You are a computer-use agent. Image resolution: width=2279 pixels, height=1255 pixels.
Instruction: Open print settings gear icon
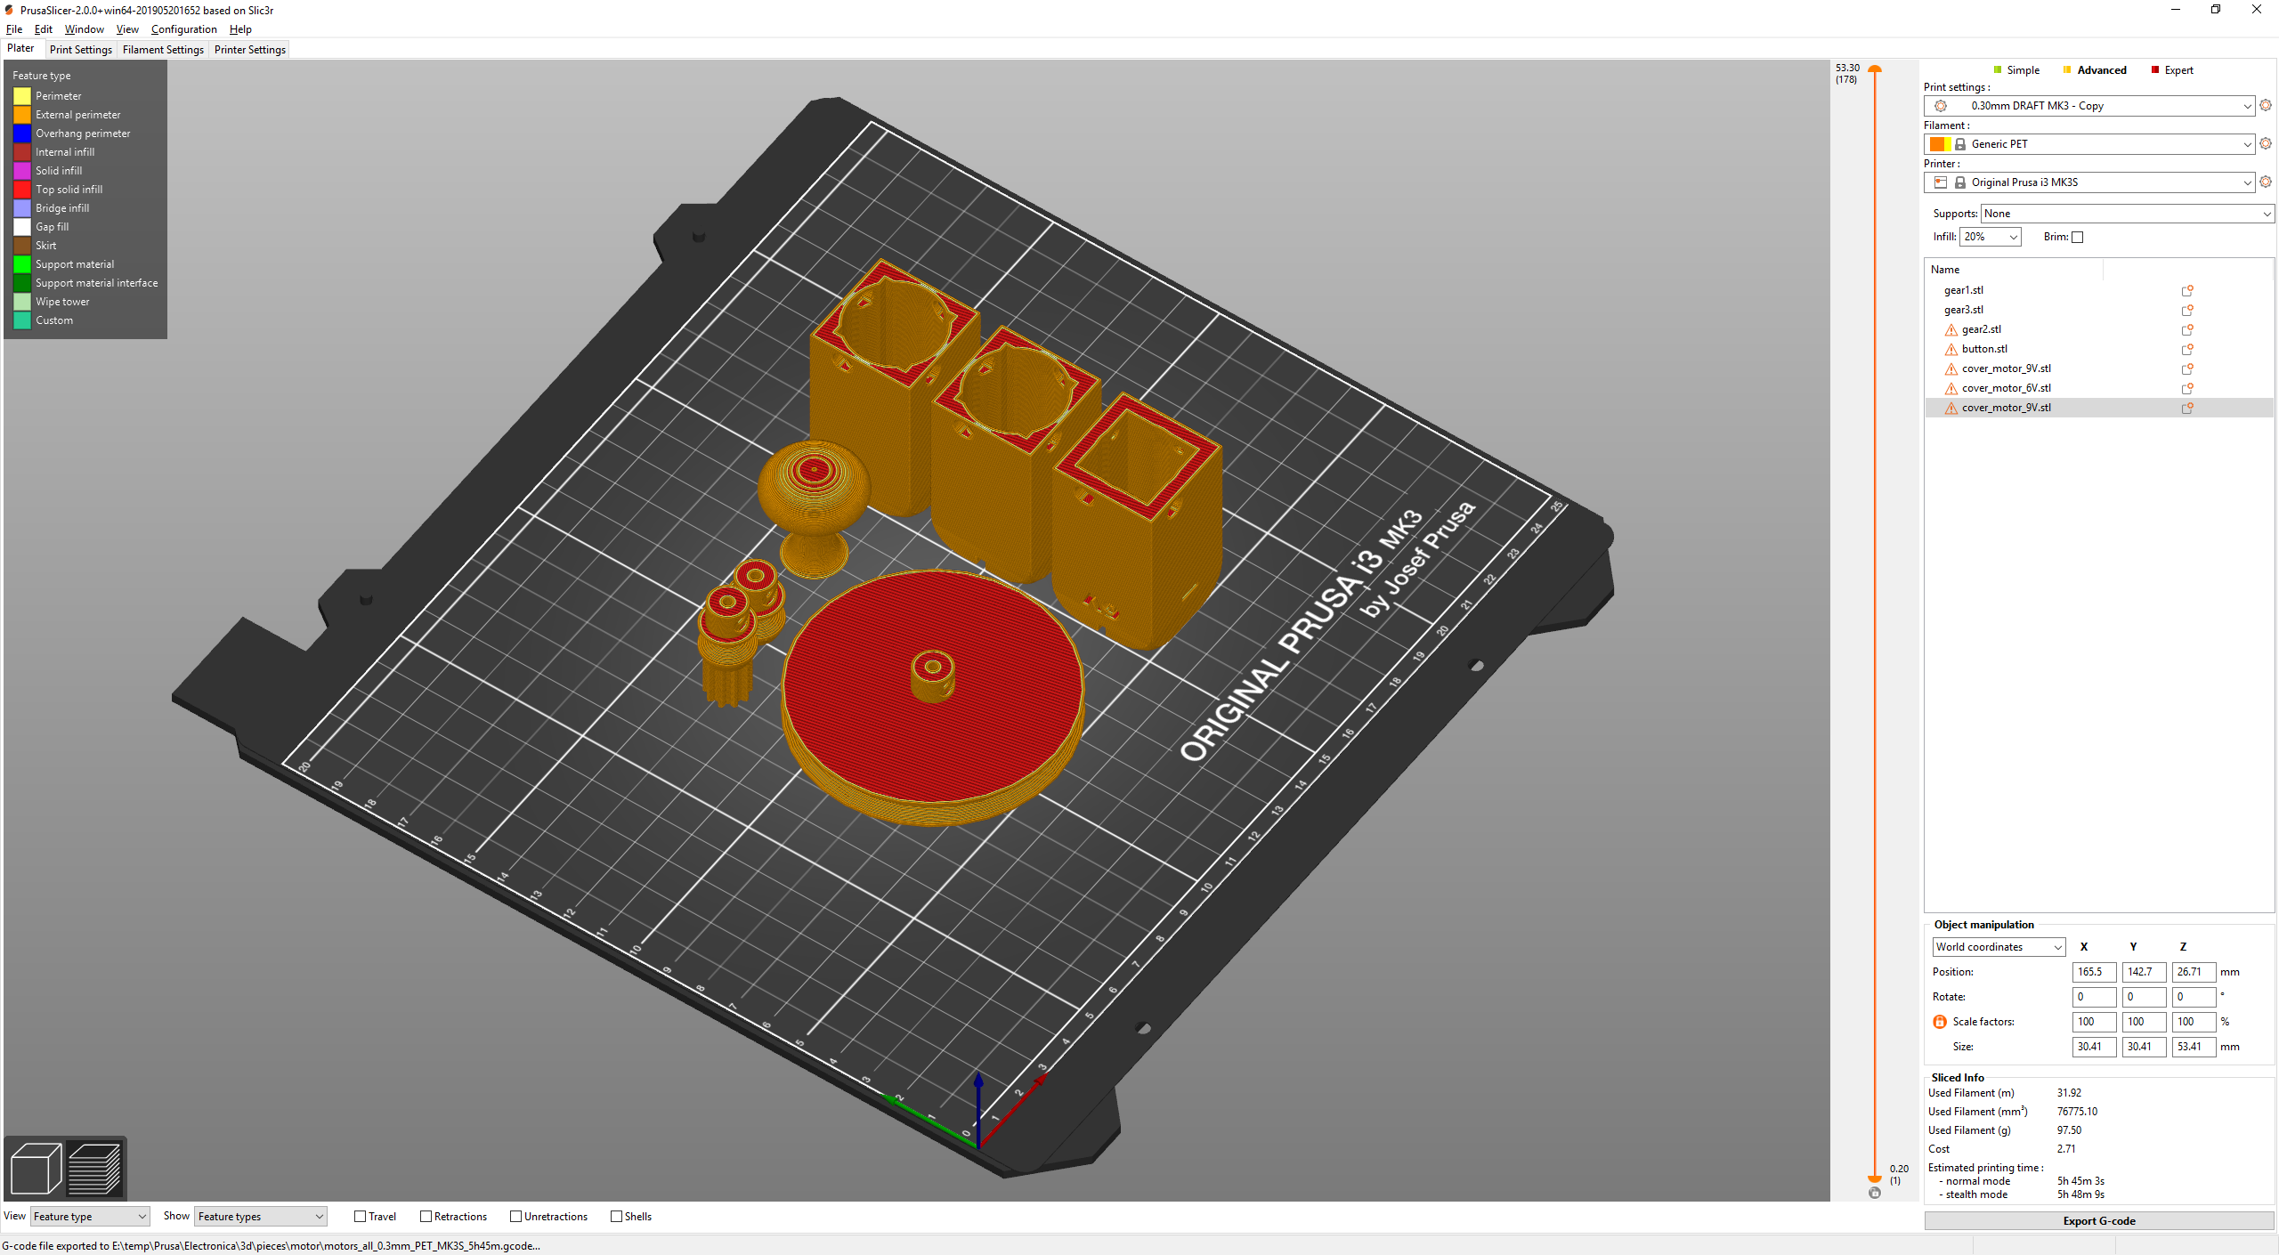[x=2266, y=105]
